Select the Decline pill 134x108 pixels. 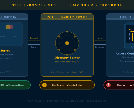[119, 85]
